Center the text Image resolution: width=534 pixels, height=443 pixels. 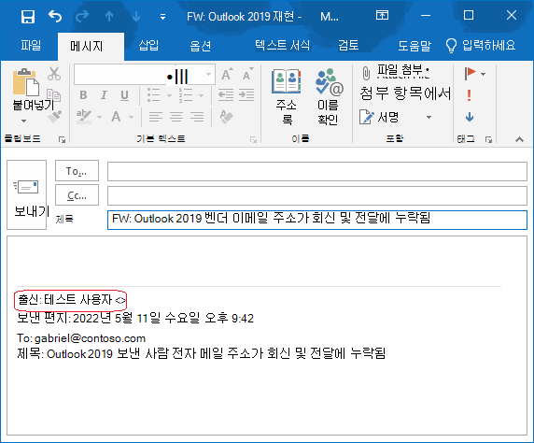click(176, 117)
